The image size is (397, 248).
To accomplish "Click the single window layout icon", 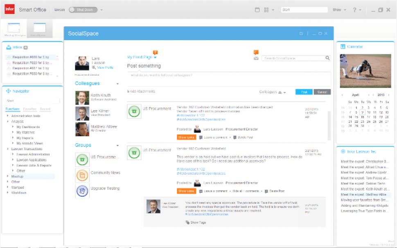I will (x=257, y=10).
